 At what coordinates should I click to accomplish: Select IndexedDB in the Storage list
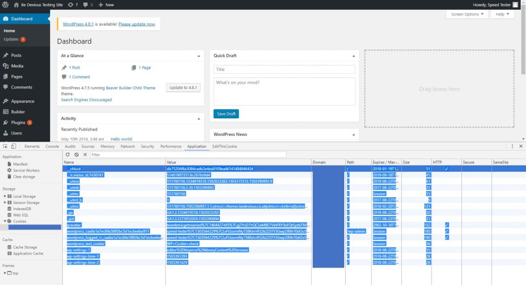(x=22, y=209)
